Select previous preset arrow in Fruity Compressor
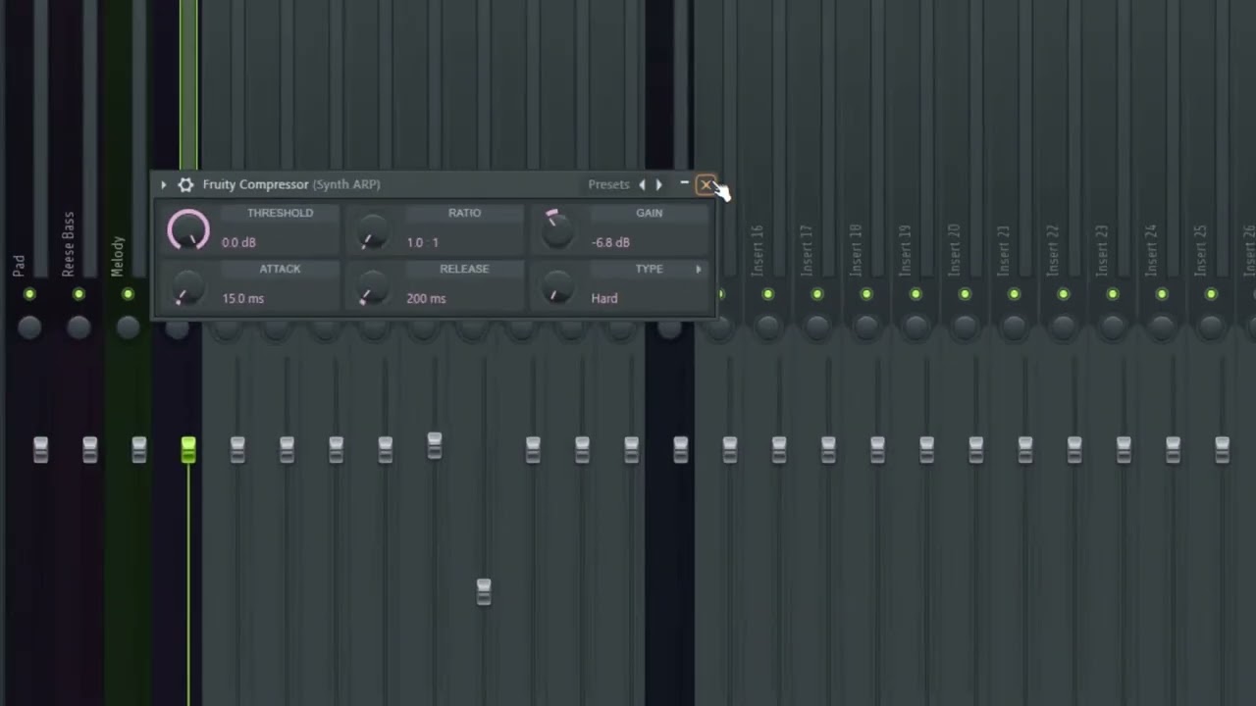 click(643, 184)
